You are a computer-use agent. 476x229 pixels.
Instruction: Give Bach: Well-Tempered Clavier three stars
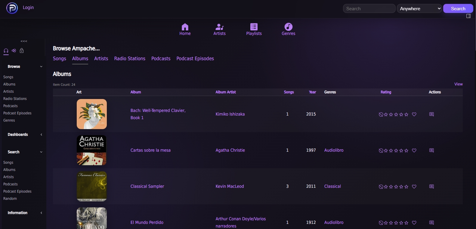click(396, 114)
